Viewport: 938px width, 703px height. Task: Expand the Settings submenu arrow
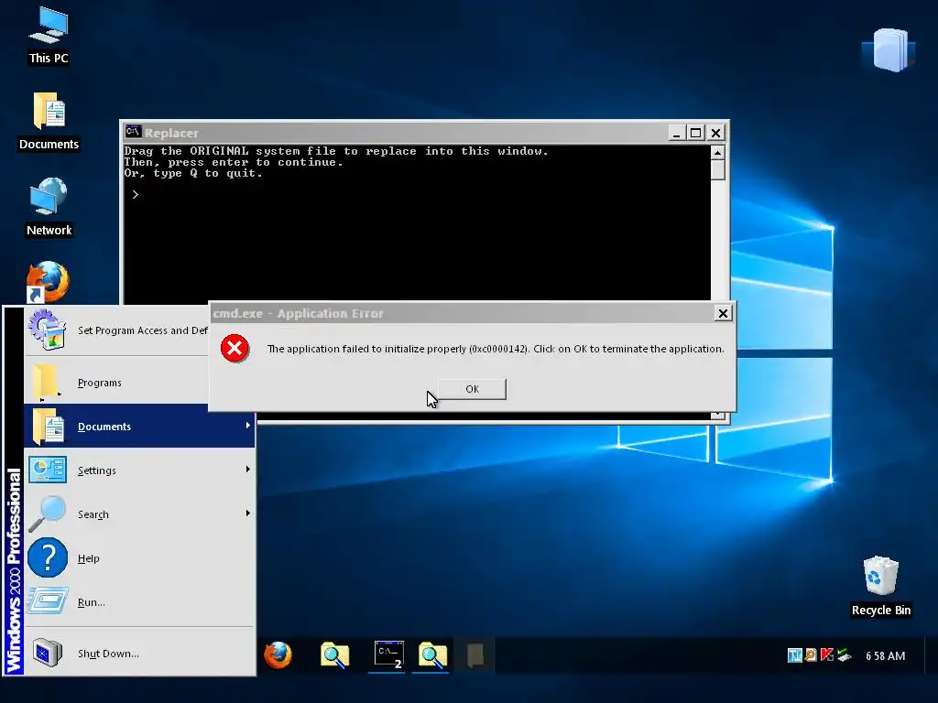pyautogui.click(x=247, y=470)
